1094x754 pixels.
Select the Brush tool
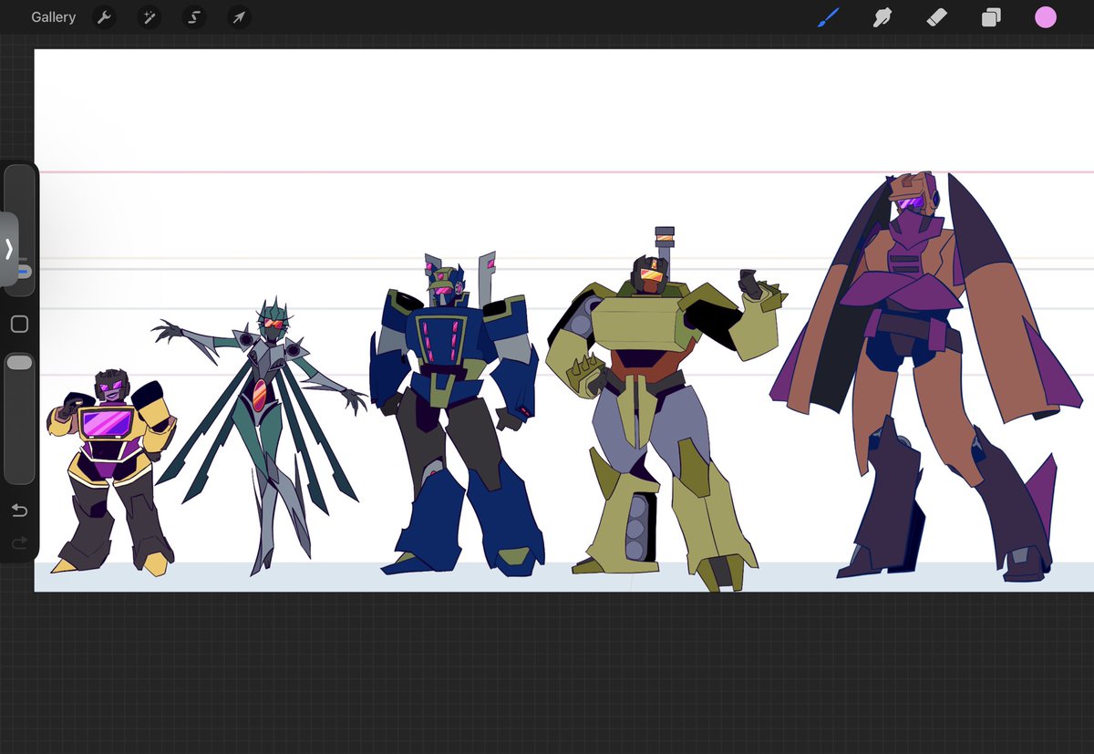click(x=828, y=17)
